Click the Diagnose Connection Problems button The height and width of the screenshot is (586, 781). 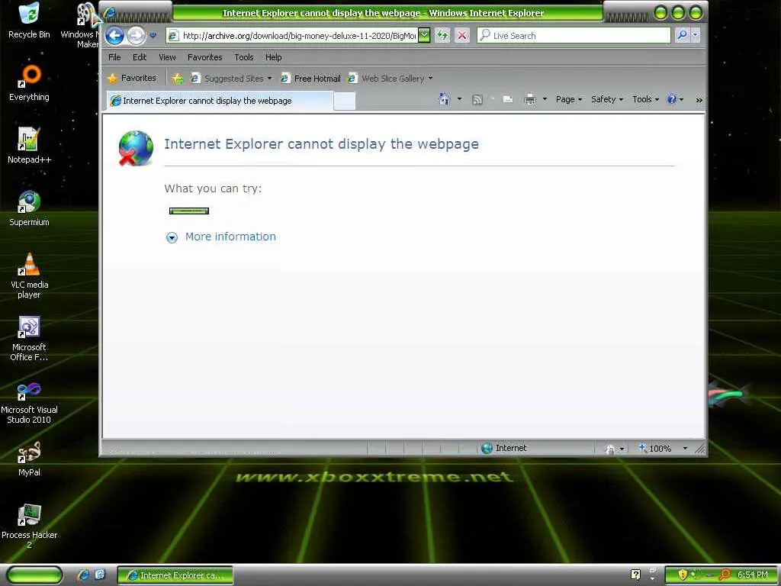point(189,211)
